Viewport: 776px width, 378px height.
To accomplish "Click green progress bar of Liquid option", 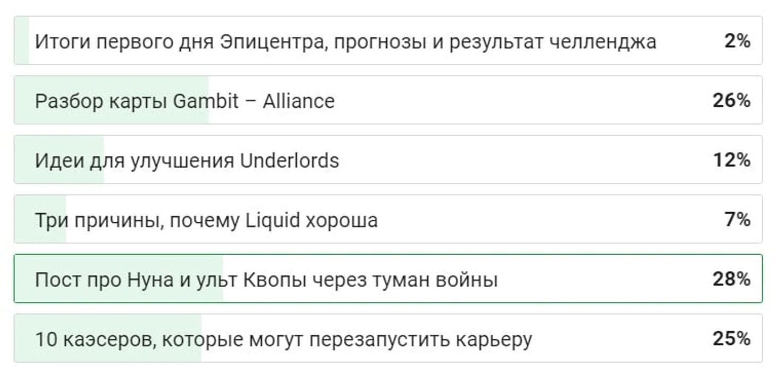I will 40,219.
